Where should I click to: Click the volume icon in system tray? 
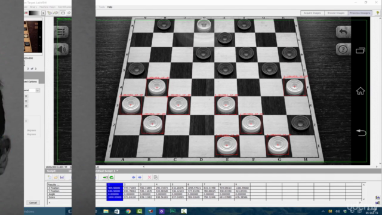[337, 211]
